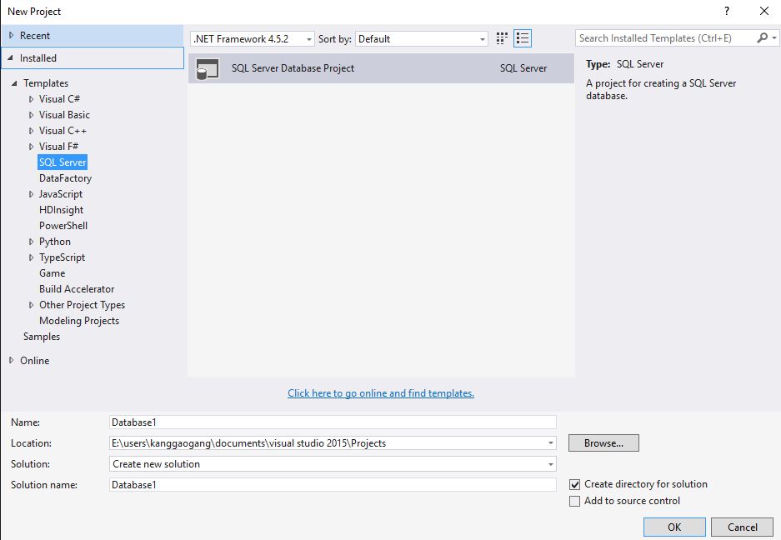Open the Location path dropdown arrow

550,442
